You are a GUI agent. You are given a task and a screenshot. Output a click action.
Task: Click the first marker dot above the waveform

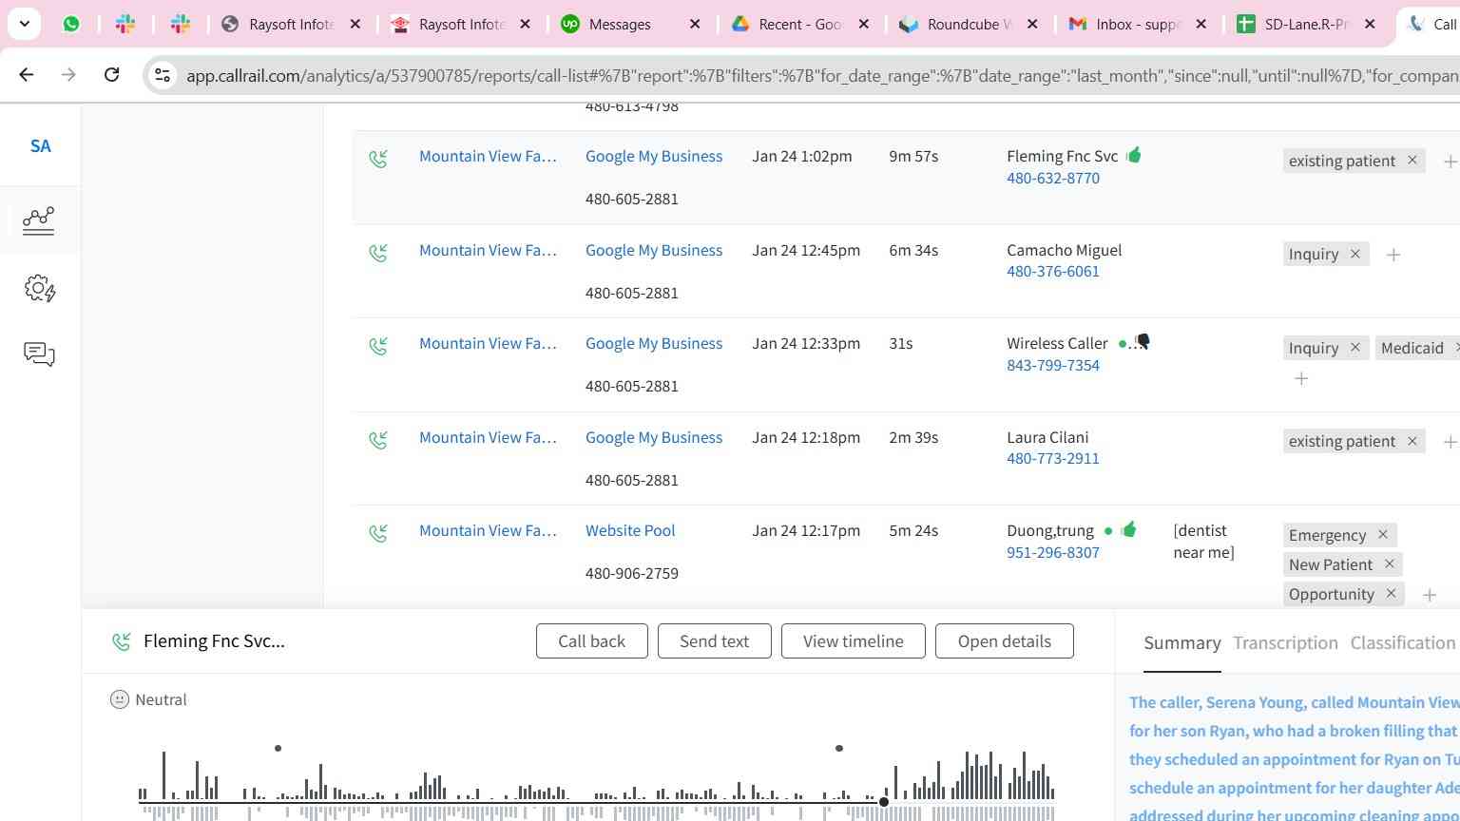[278, 749]
